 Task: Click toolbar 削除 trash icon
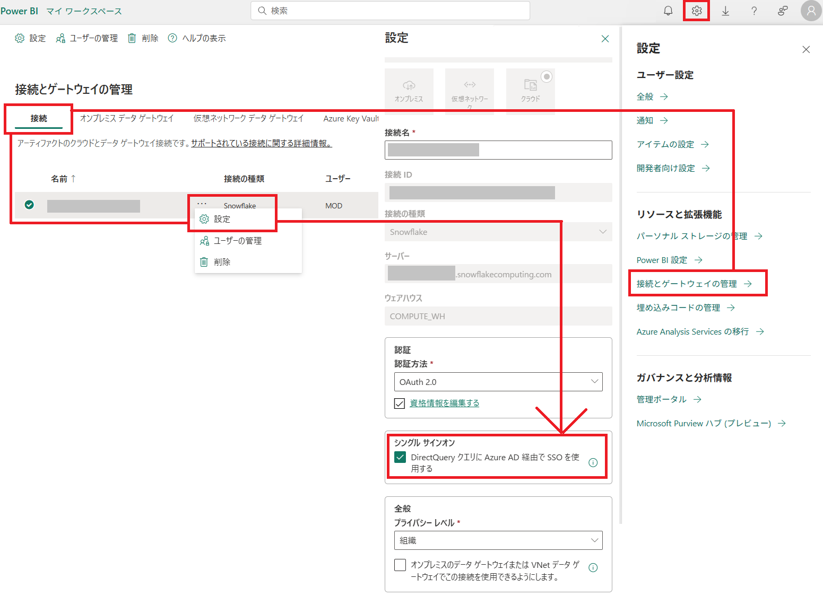click(x=132, y=38)
